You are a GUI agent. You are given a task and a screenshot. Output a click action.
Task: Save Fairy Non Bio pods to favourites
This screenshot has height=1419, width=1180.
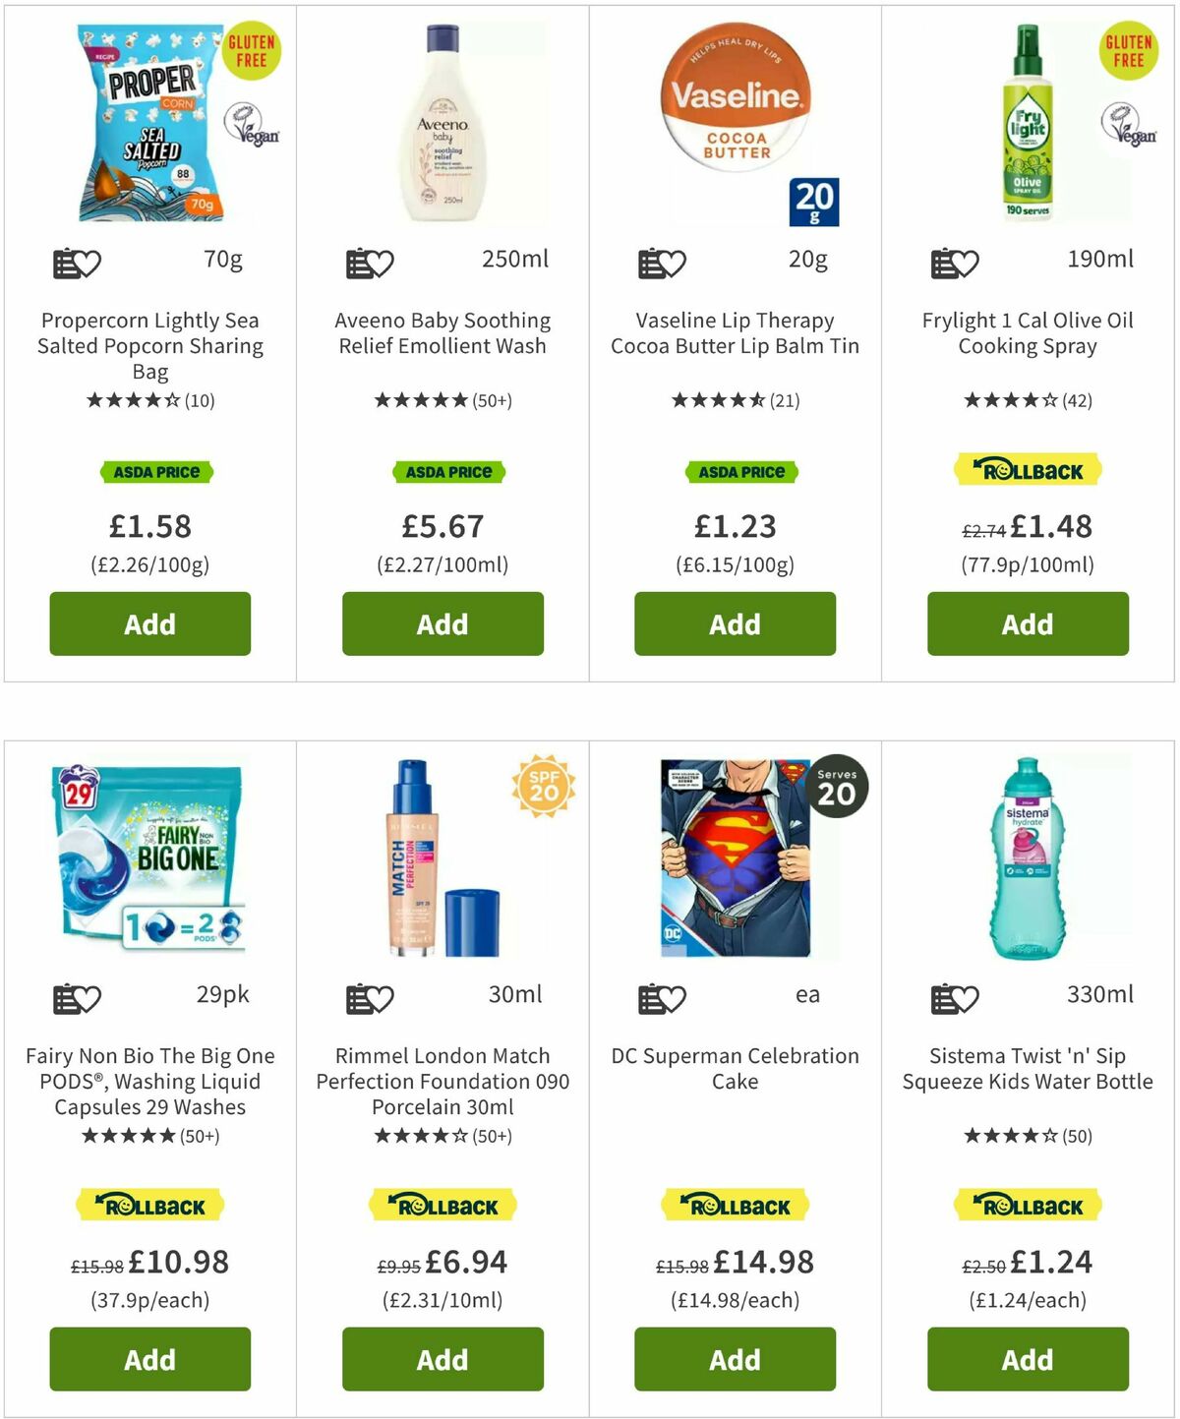[x=77, y=998]
